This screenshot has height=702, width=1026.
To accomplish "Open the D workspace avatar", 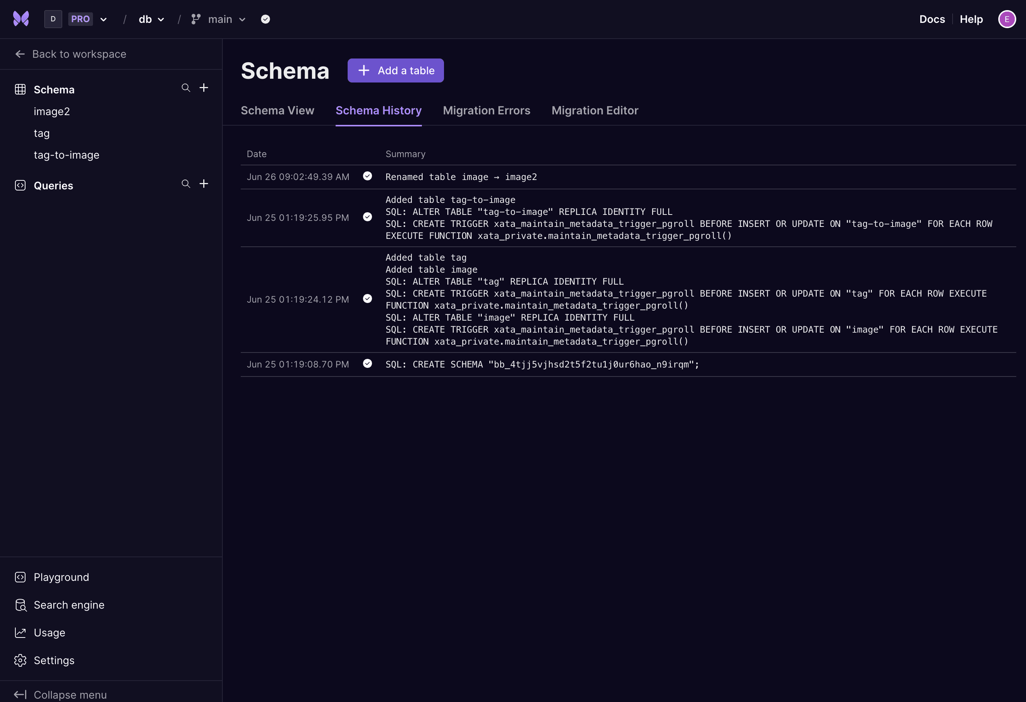I will (x=53, y=19).
